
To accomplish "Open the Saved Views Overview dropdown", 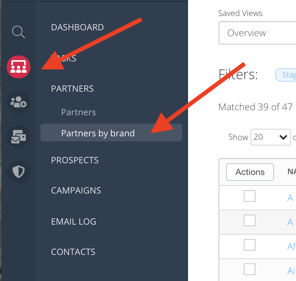I will (257, 33).
